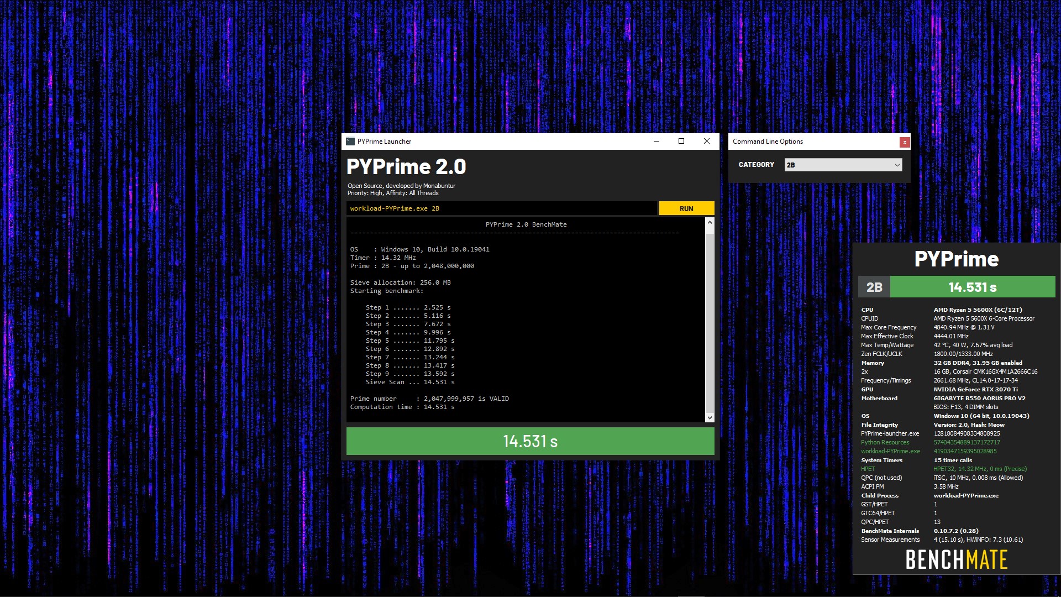Click the Zen FCLK/UCLK value 1800.00/1333.00 MHz
Image resolution: width=1061 pixels, height=597 pixels.
coord(963,354)
